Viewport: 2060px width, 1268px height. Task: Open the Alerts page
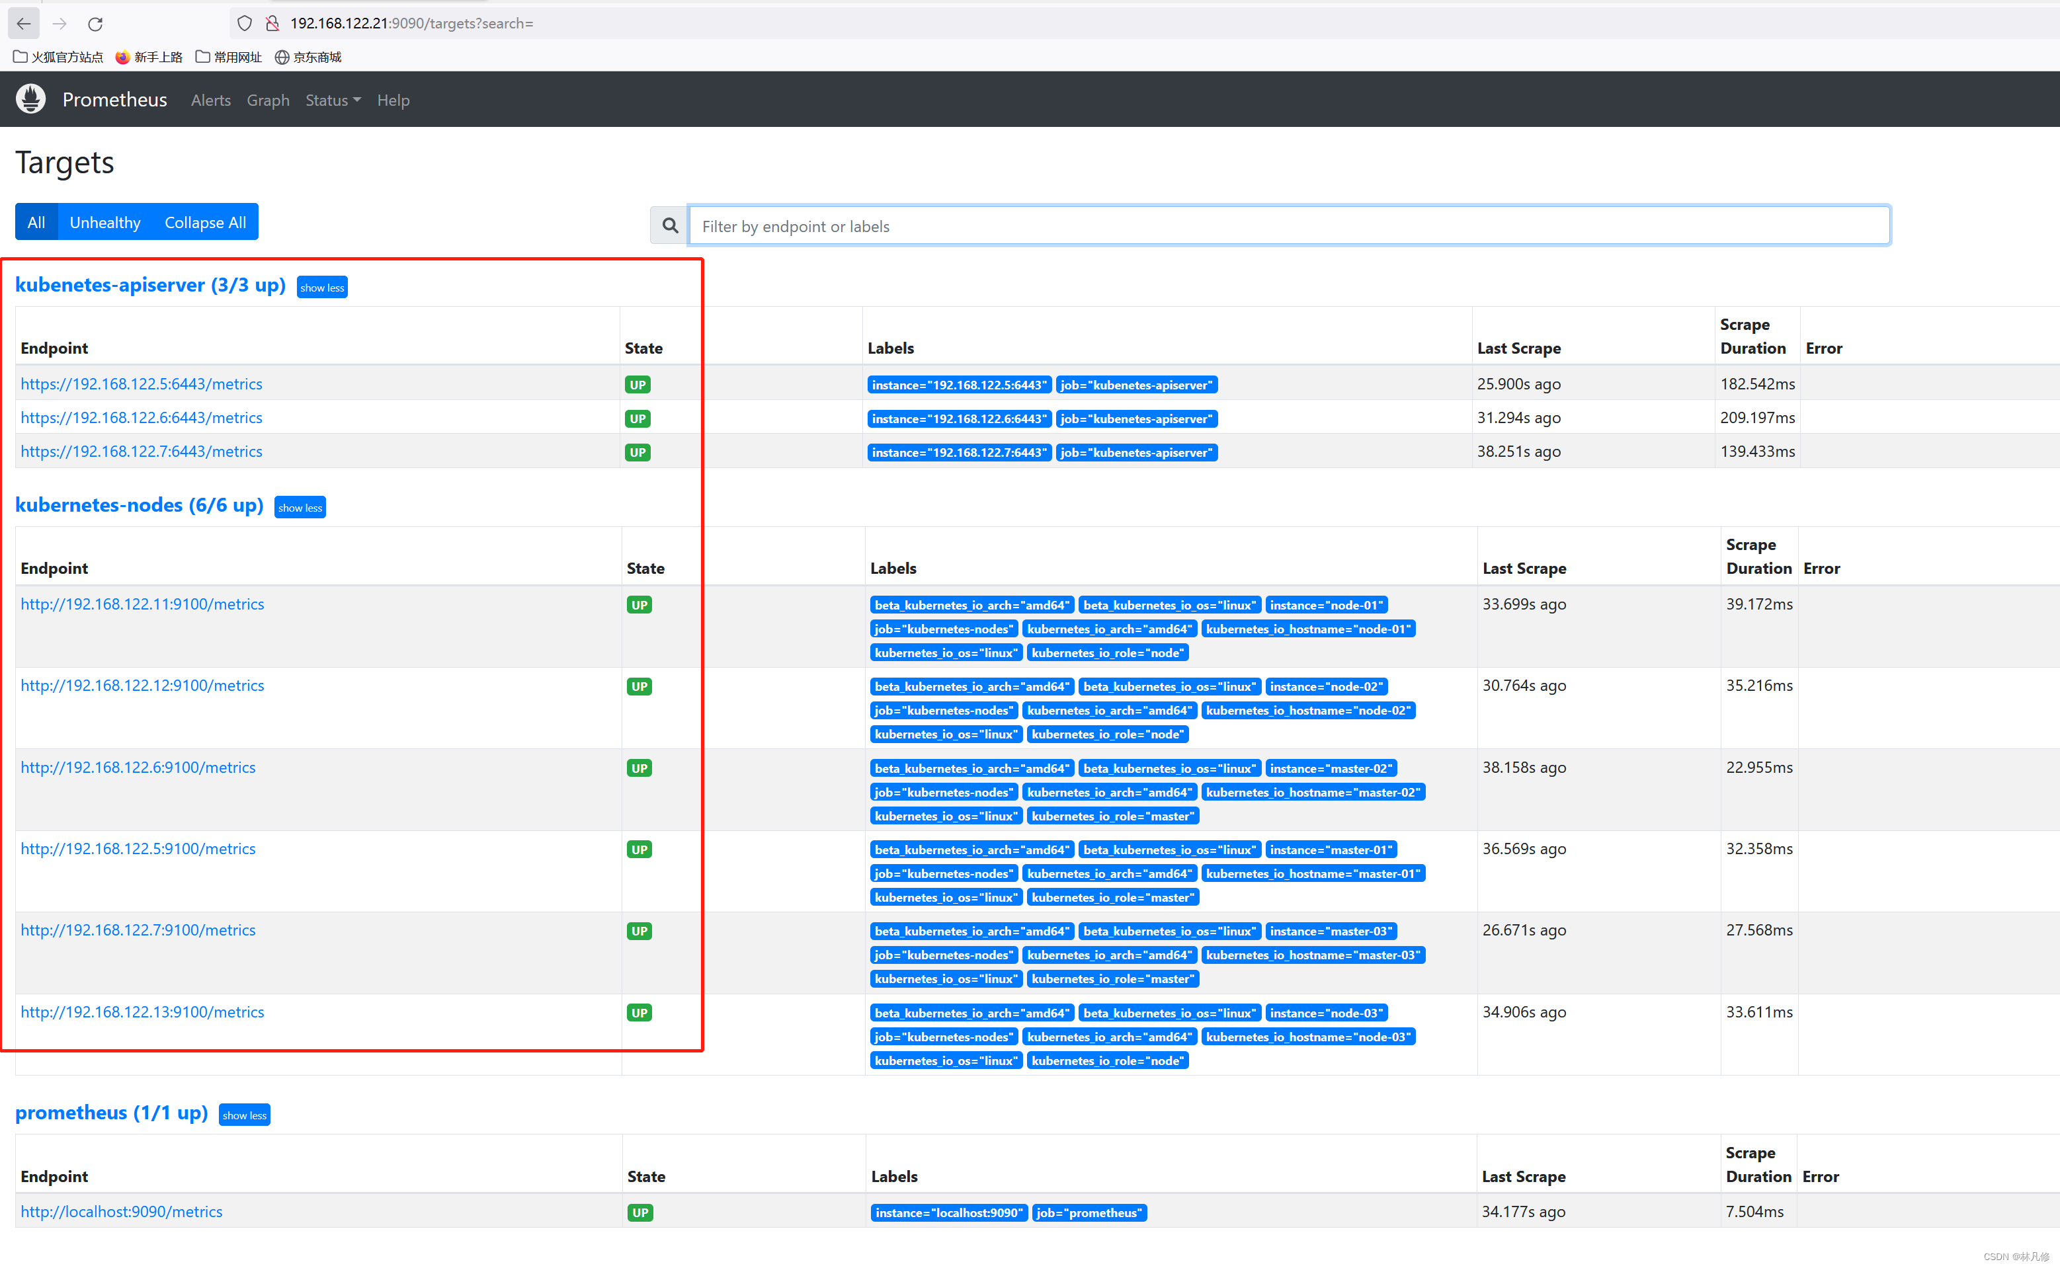[x=210, y=100]
